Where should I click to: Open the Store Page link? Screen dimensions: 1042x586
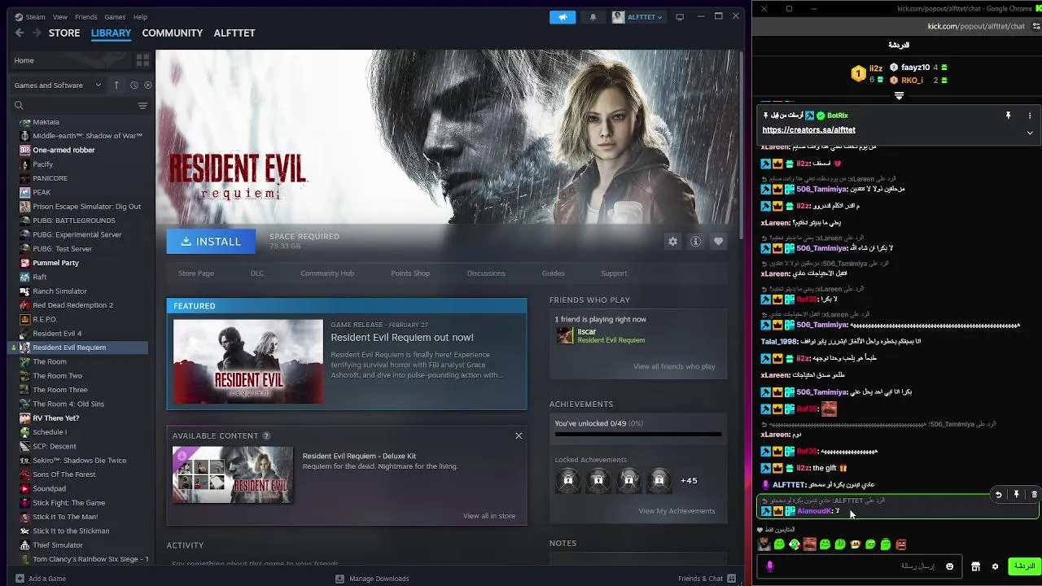196,273
